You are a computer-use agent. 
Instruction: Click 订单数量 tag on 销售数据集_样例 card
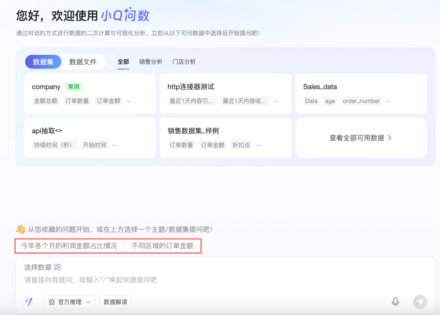181,145
